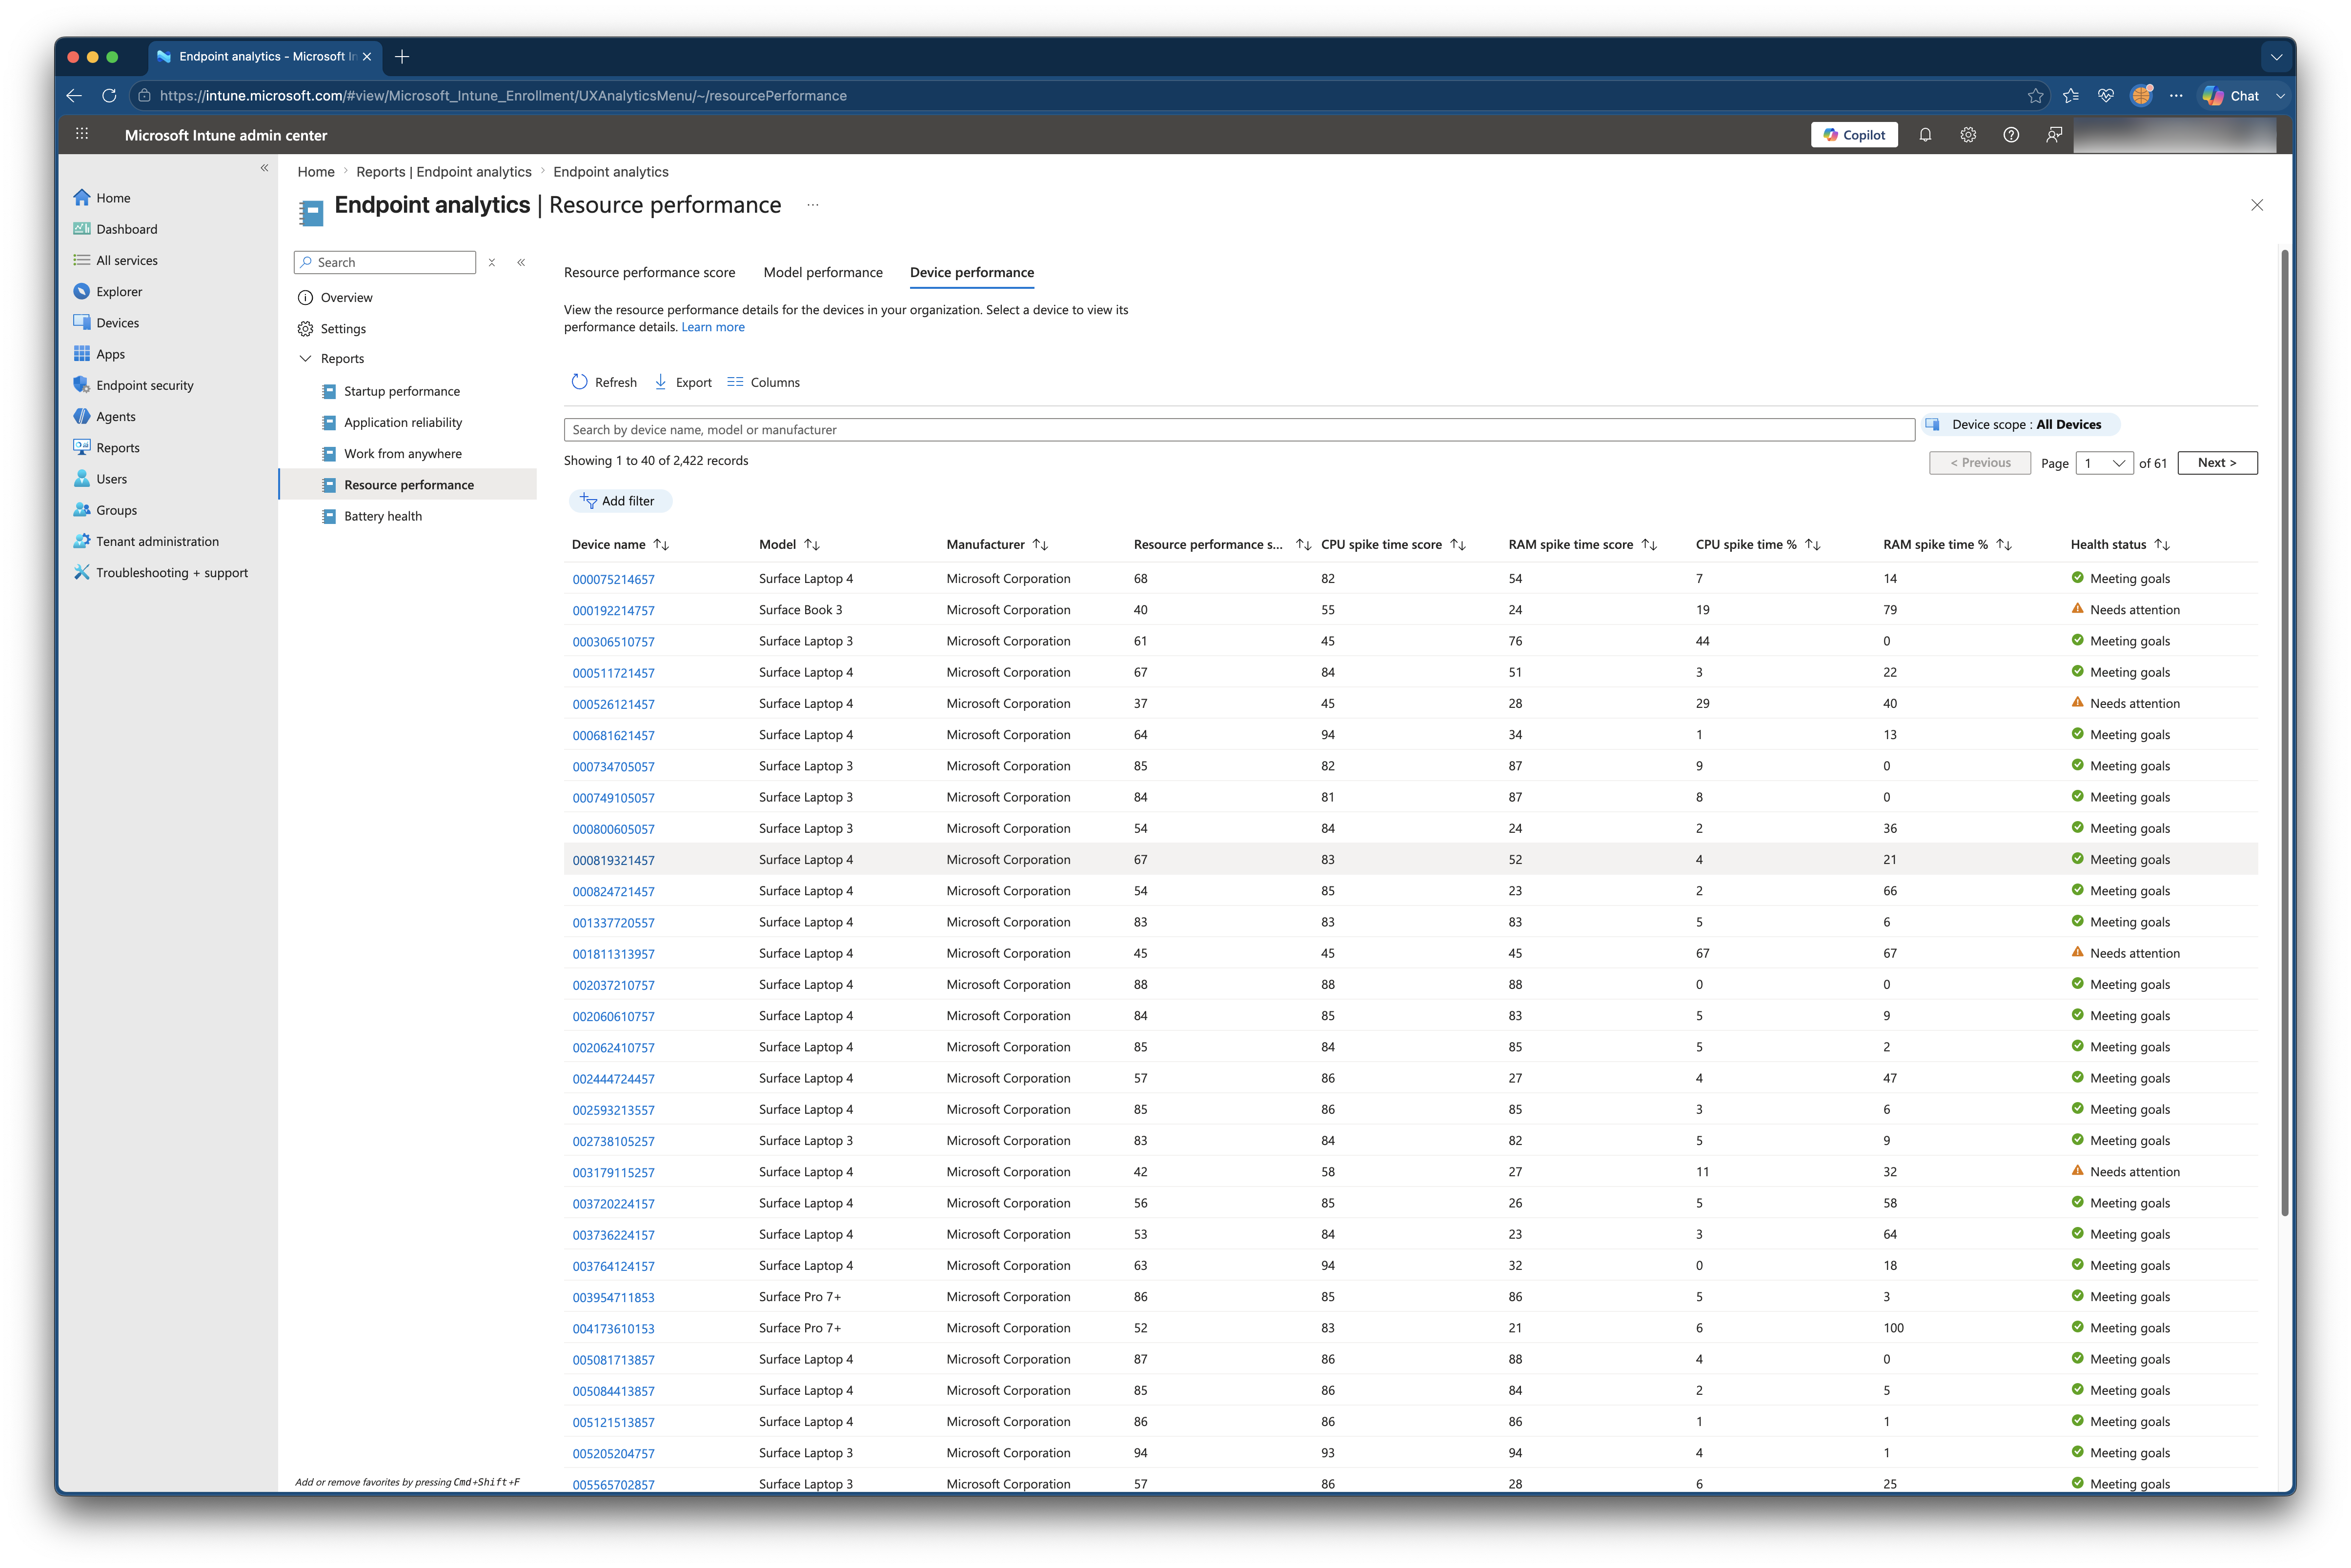2351x1568 pixels.
Task: Sort by CPU spike time % column
Action: [x=1758, y=544]
